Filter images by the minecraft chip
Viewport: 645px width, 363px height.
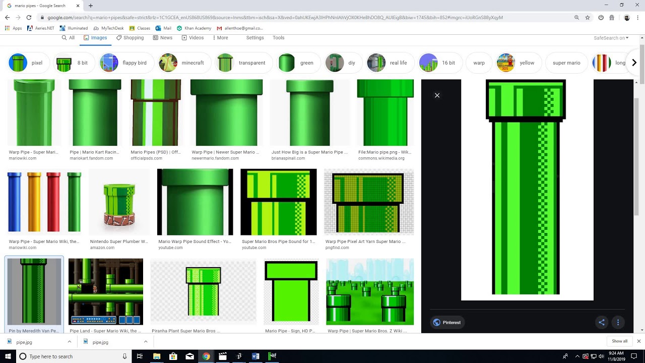[184, 63]
